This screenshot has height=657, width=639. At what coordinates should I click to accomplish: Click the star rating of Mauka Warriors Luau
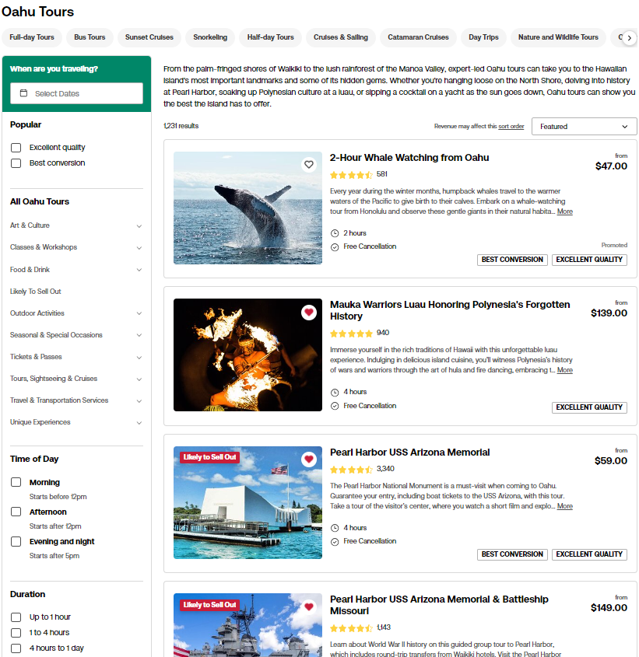coord(351,334)
